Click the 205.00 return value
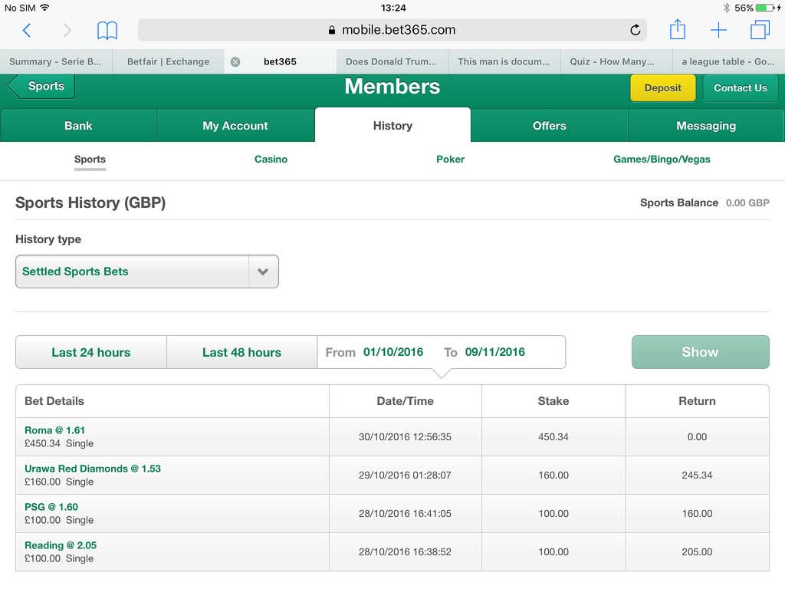 pyautogui.click(x=697, y=552)
